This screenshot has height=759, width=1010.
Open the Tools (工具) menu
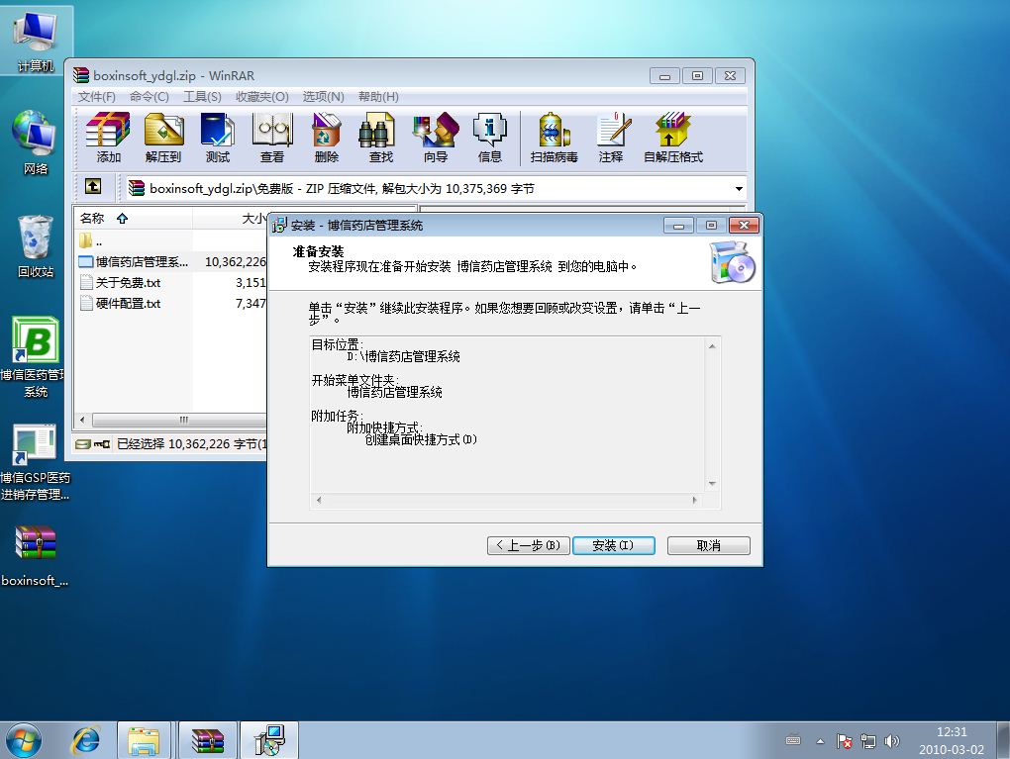point(202,97)
